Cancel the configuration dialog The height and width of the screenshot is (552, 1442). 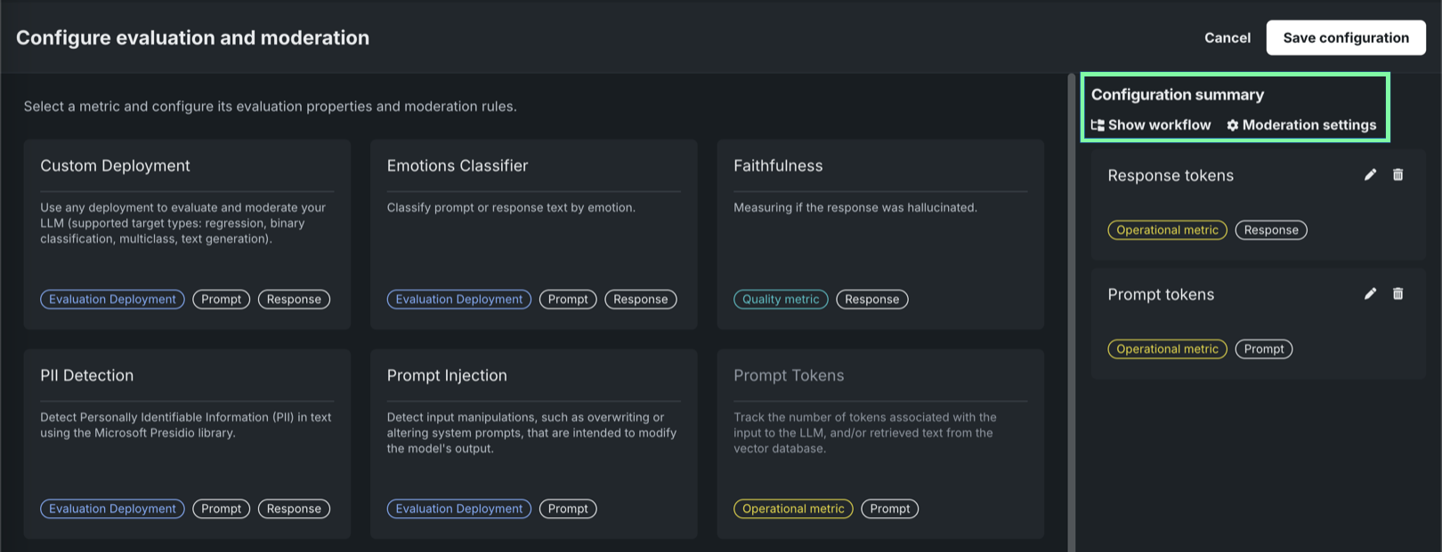pos(1227,37)
